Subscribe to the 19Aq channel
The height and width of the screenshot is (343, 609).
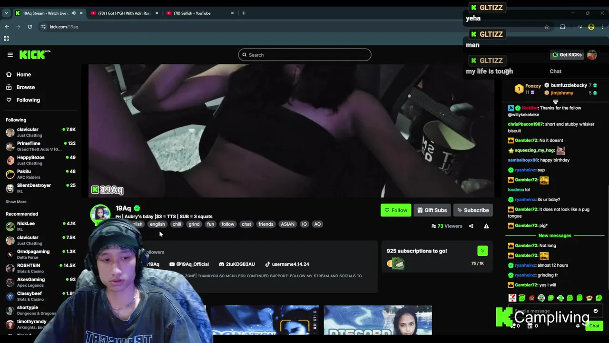[473, 210]
